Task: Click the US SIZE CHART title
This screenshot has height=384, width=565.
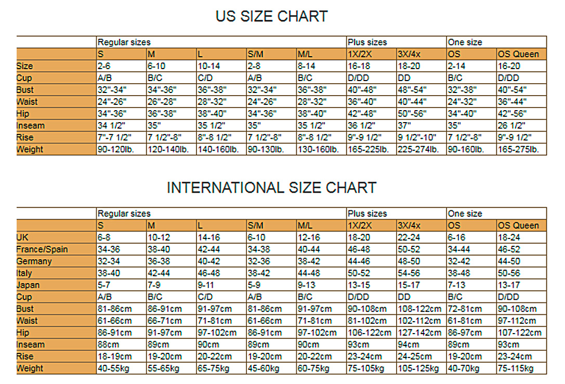Action: coord(271,16)
